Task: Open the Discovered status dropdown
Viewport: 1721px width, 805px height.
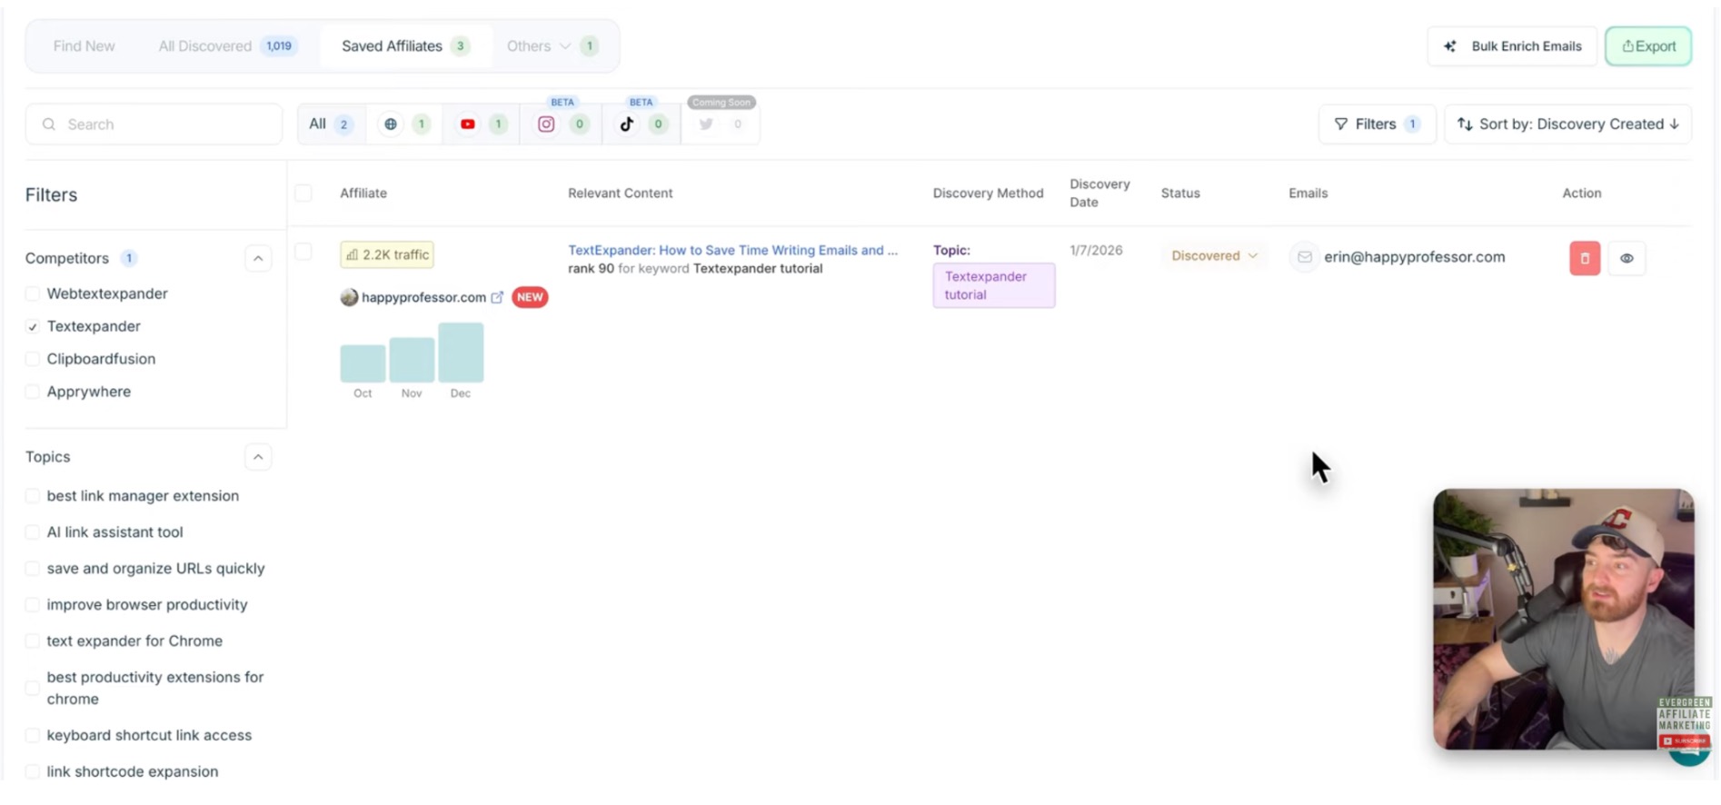Action: point(1214,256)
